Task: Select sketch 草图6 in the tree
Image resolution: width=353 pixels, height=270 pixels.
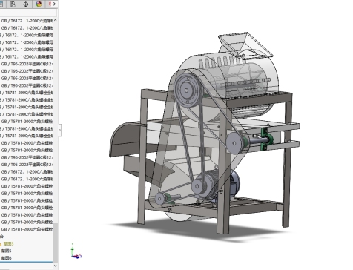Action: [x=6, y=258]
